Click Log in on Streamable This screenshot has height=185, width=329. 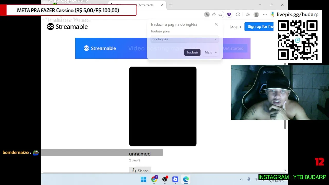coord(235,27)
